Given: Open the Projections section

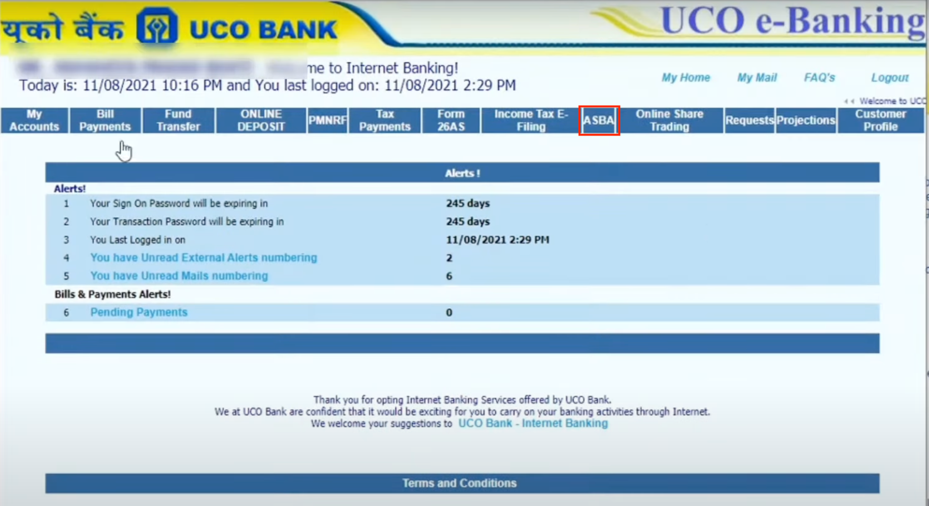Looking at the screenshot, I should (x=806, y=120).
